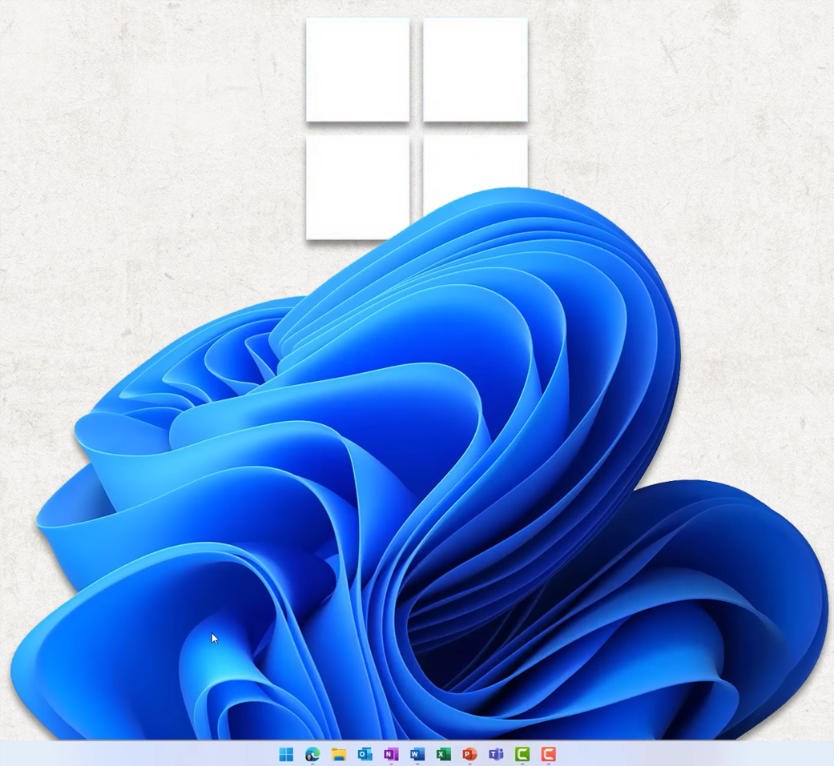Open File Explorer from the taskbar
This screenshot has height=766, width=834.
pyautogui.click(x=338, y=754)
